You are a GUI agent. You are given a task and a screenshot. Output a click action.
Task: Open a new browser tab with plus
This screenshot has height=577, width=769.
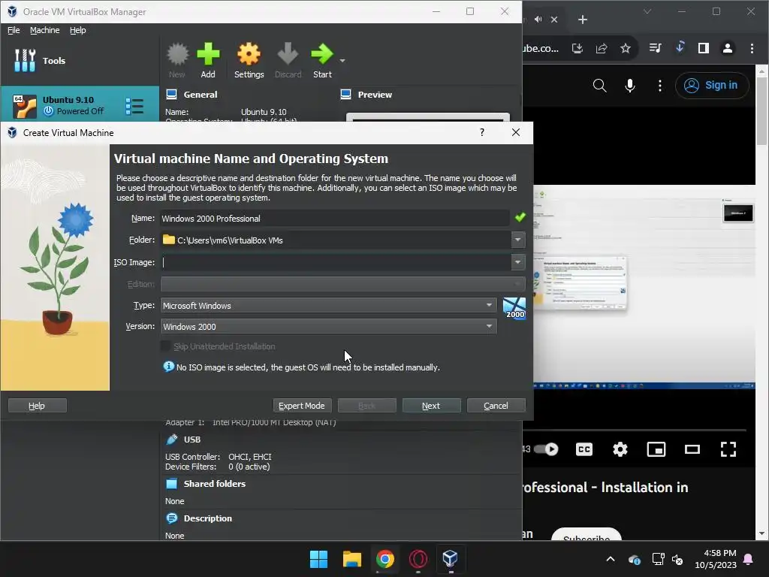click(x=582, y=19)
